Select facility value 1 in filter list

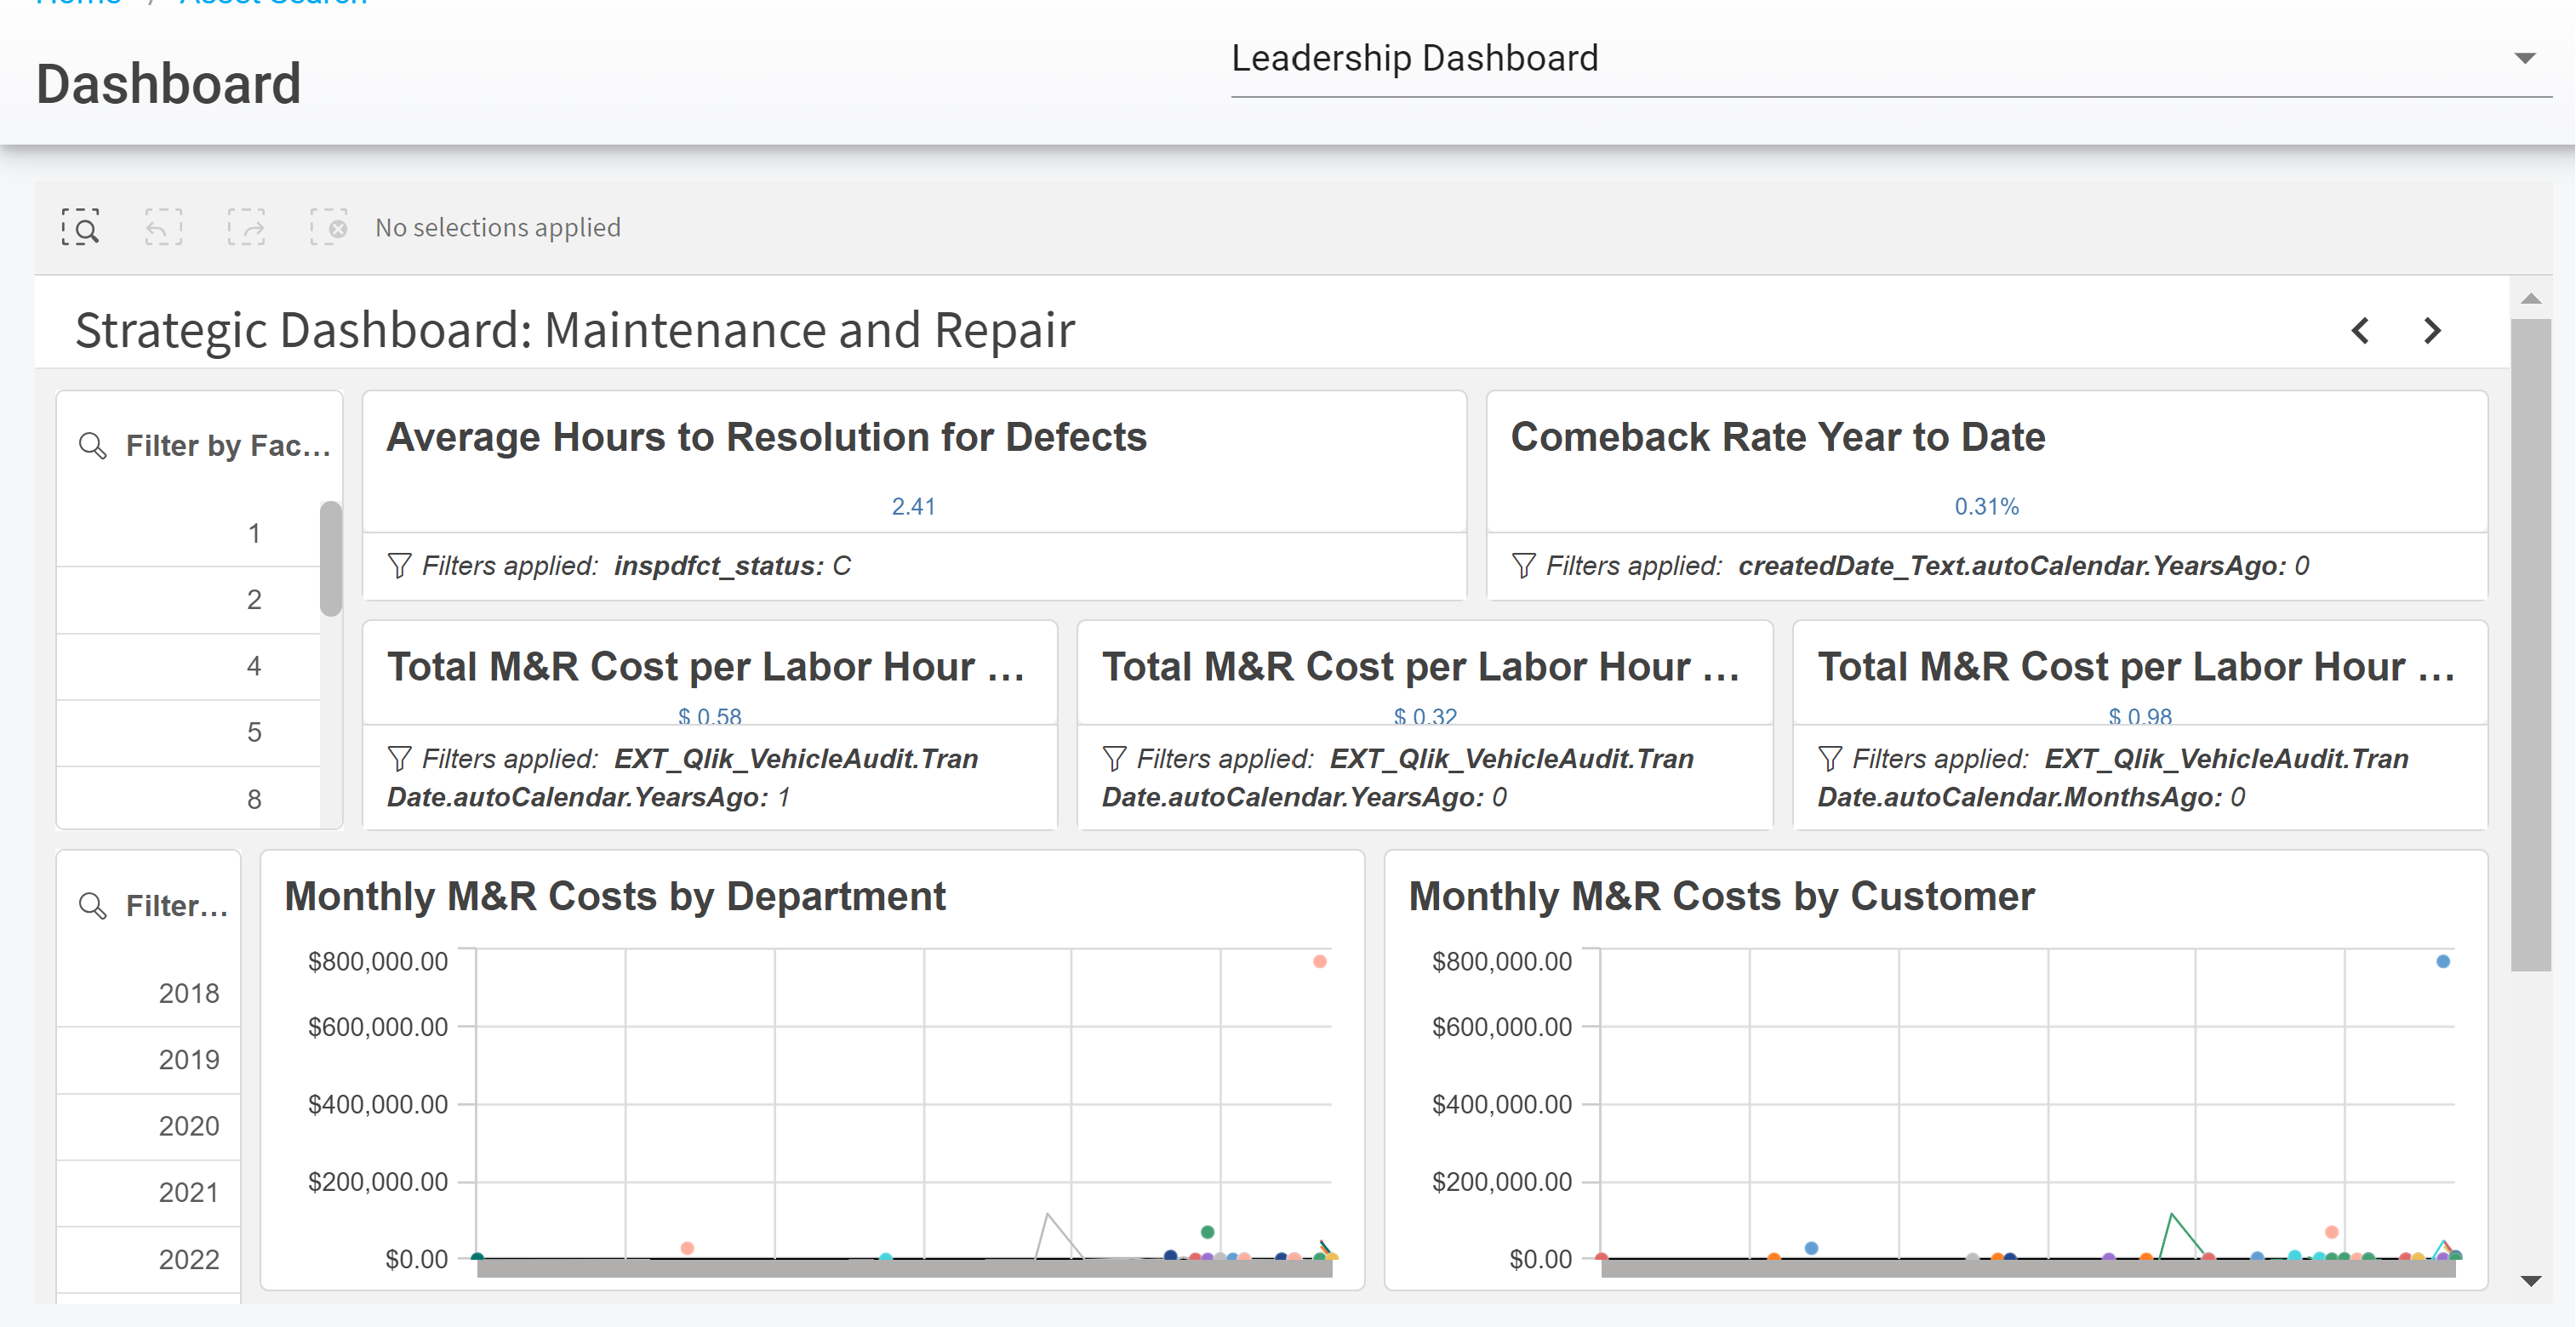click(254, 533)
